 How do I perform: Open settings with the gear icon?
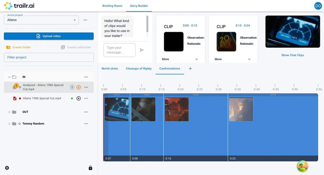(7, 168)
